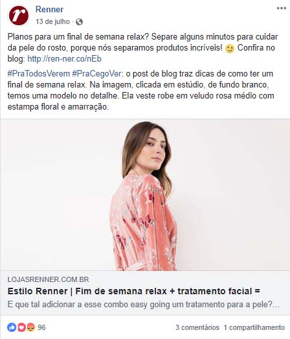View the 96 reactions count
Viewport: 290px width, 339px height.
pos(41,327)
